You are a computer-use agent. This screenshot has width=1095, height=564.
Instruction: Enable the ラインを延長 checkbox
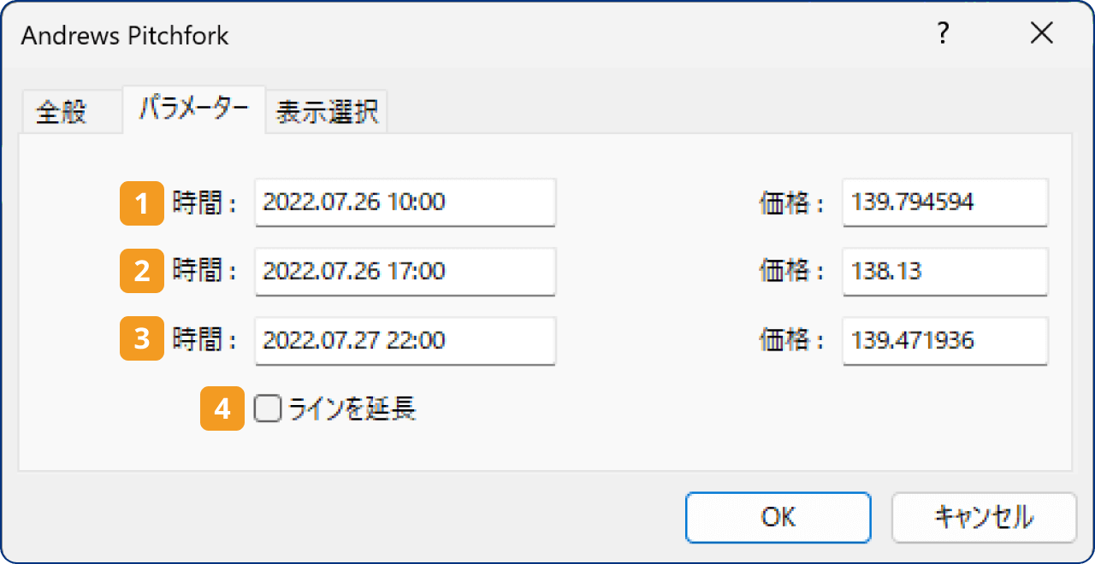coord(267,408)
